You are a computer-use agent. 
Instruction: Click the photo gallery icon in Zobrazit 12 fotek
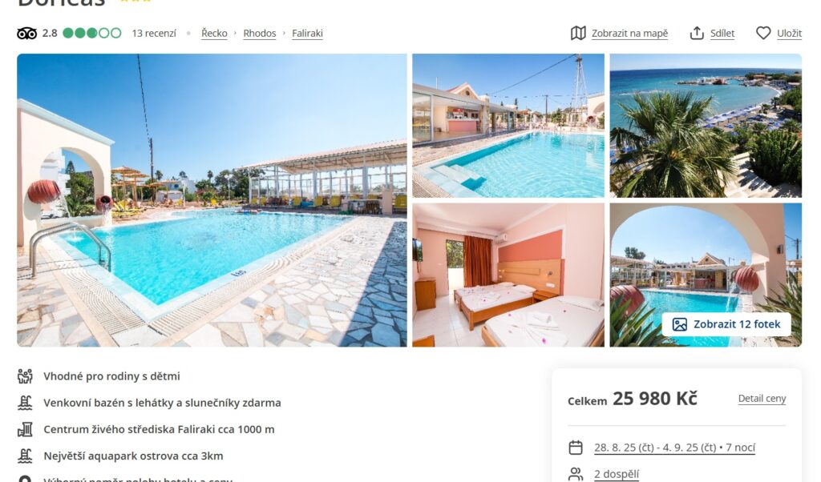click(x=680, y=324)
